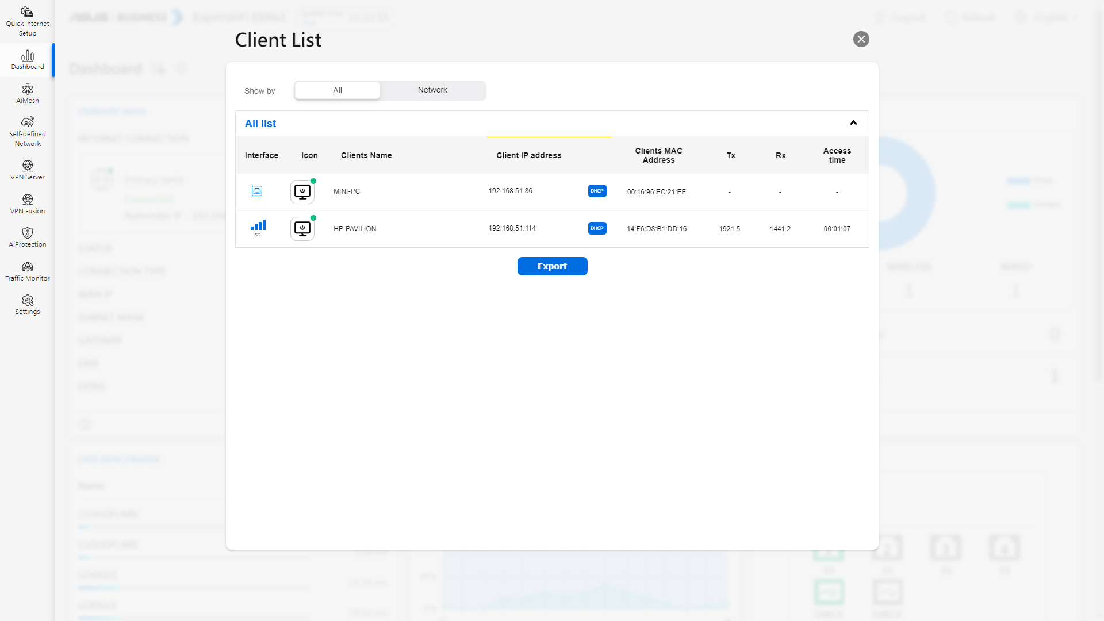Open router Settings
The image size is (1104, 621).
pos(27,304)
